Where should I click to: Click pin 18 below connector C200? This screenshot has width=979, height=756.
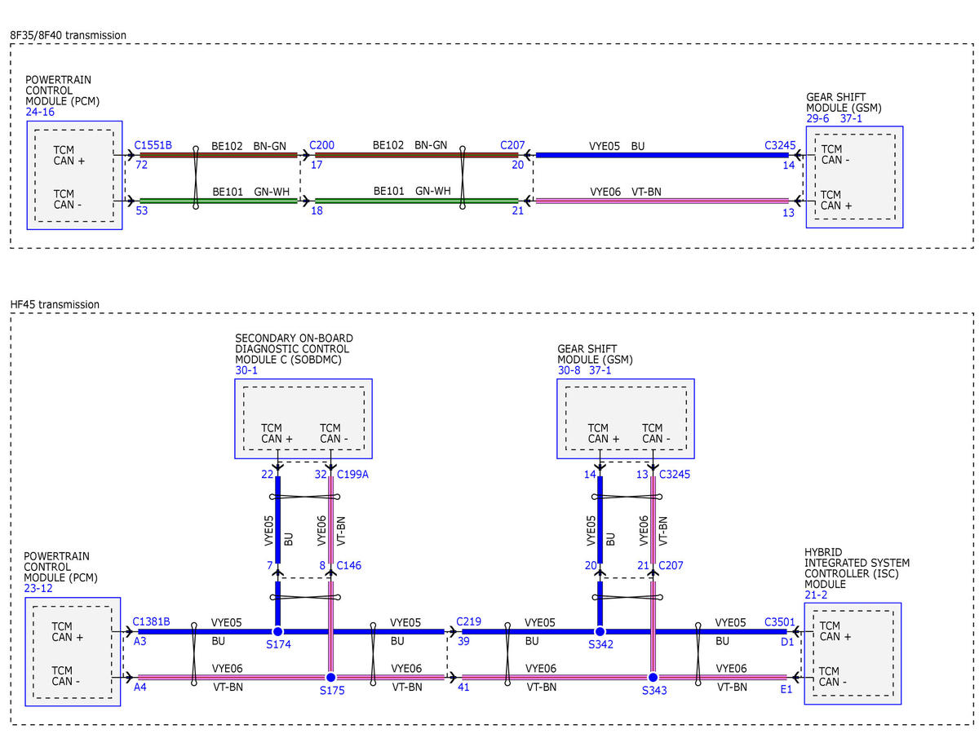coord(316,211)
